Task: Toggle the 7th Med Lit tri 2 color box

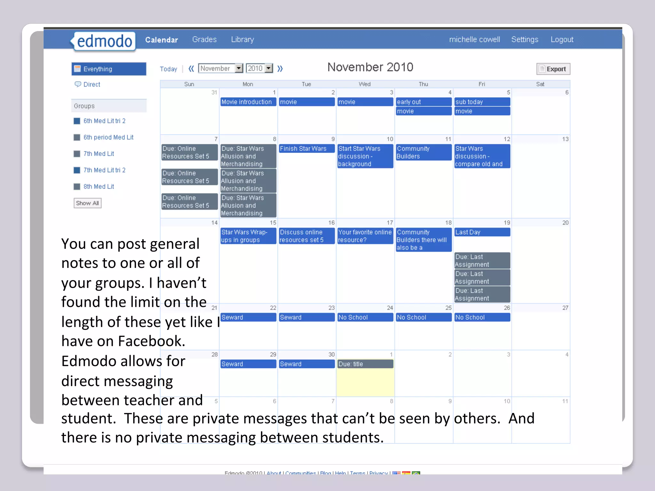Action: tap(77, 170)
